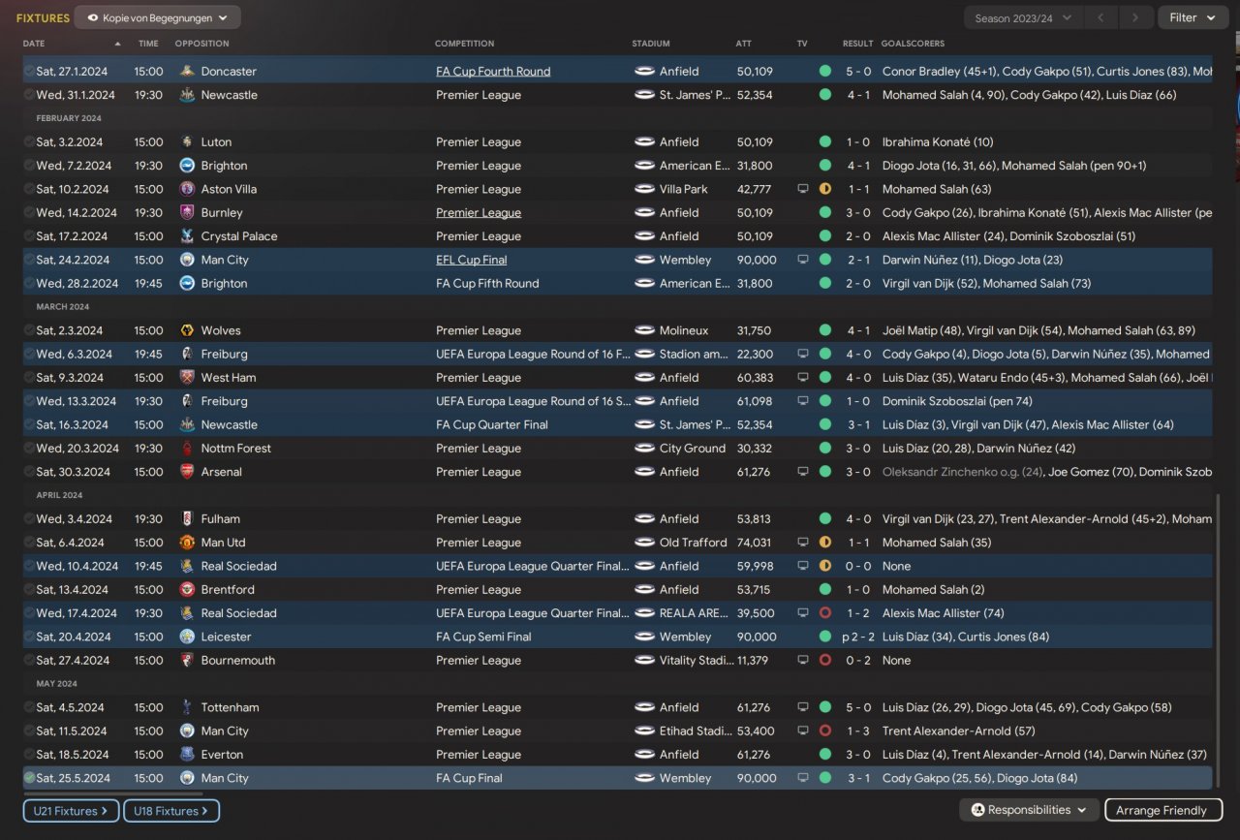Click the Wed, 3.4.2024 date cell

point(75,519)
